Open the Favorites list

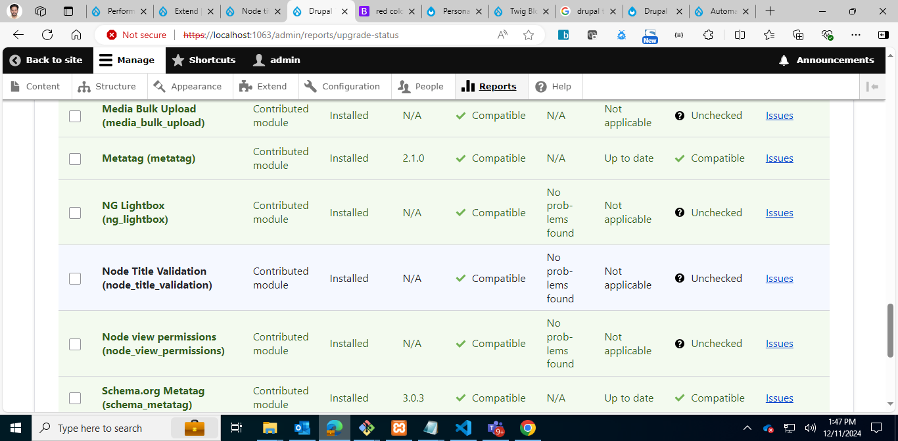(x=769, y=35)
